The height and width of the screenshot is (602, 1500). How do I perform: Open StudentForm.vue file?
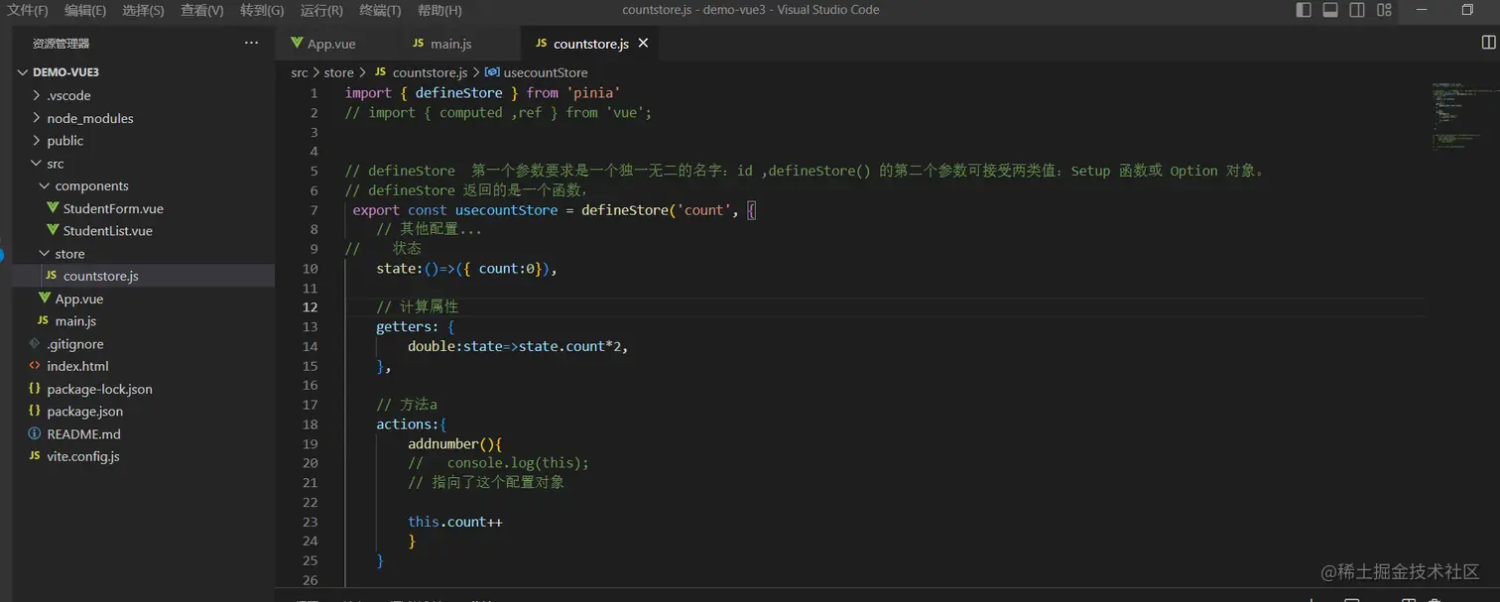143,208
